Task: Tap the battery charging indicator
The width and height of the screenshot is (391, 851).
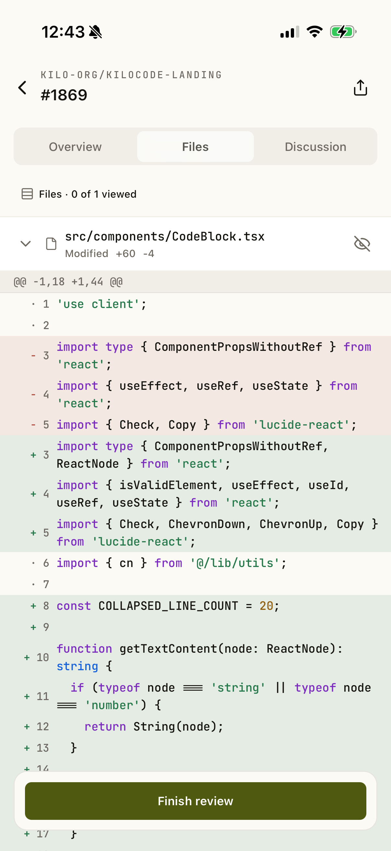Action: pos(343,32)
